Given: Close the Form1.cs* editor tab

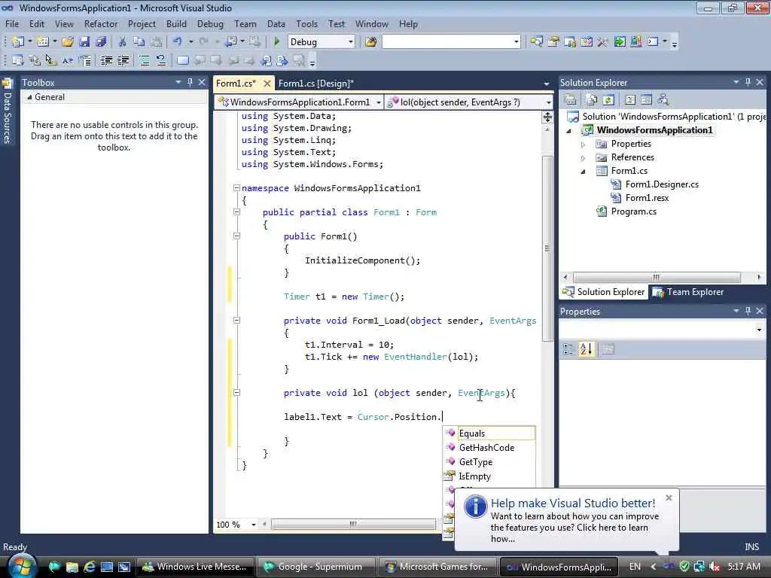Looking at the screenshot, I should (267, 83).
